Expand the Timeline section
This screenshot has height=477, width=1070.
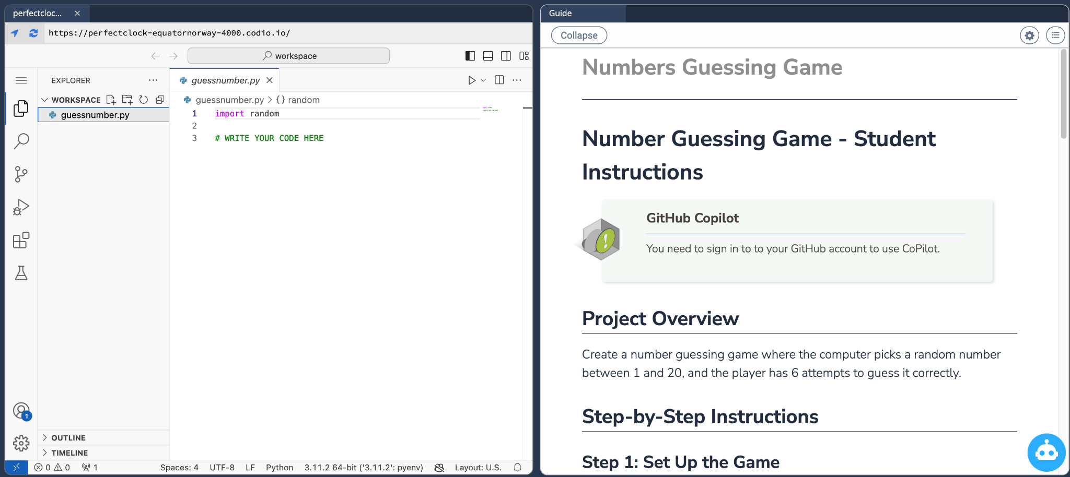[69, 453]
